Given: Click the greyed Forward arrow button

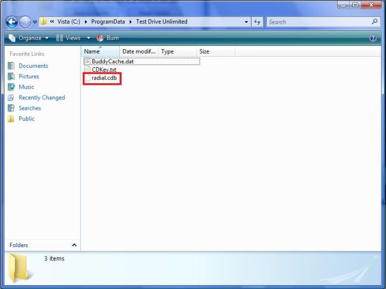Looking at the screenshot, I should (x=25, y=22).
